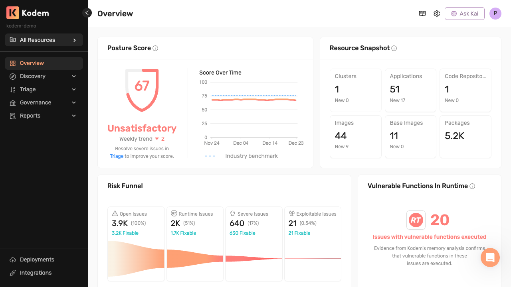Image resolution: width=511 pixels, height=287 pixels.
Task: Click the Kodem logo icon
Action: click(13, 13)
